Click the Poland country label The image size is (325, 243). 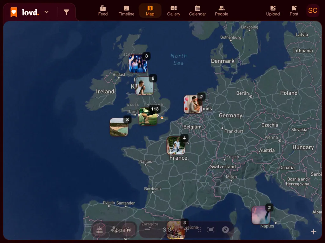289,93
